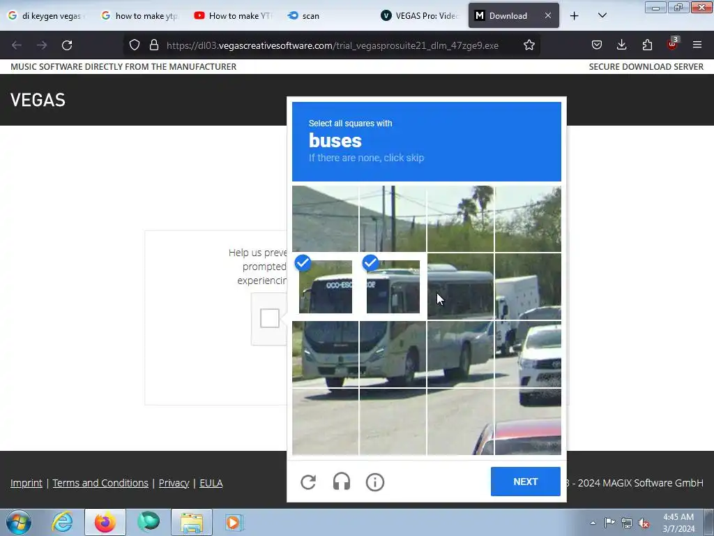
Task: Open the EULA link
Action: (211, 483)
